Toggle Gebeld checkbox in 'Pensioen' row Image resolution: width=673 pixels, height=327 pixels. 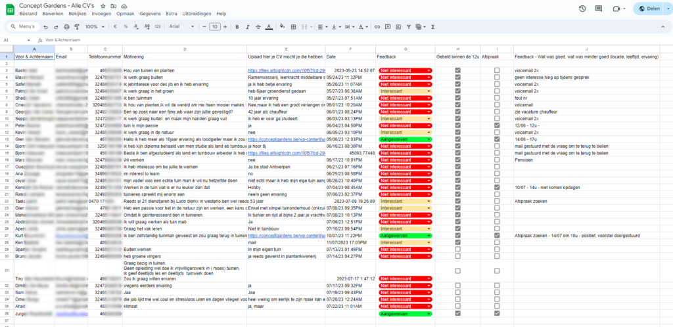[458, 160]
